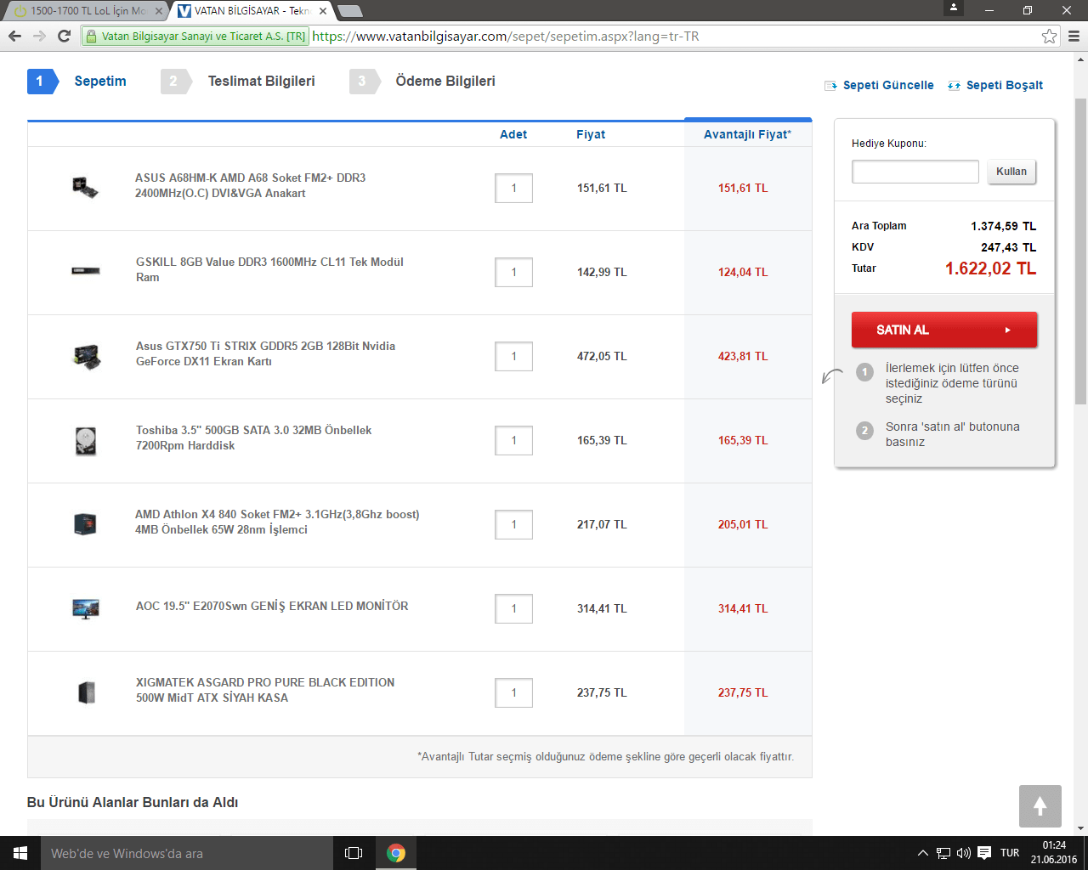1088x870 pixels.
Task: Click the TUR language indicator
Action: tap(1010, 853)
